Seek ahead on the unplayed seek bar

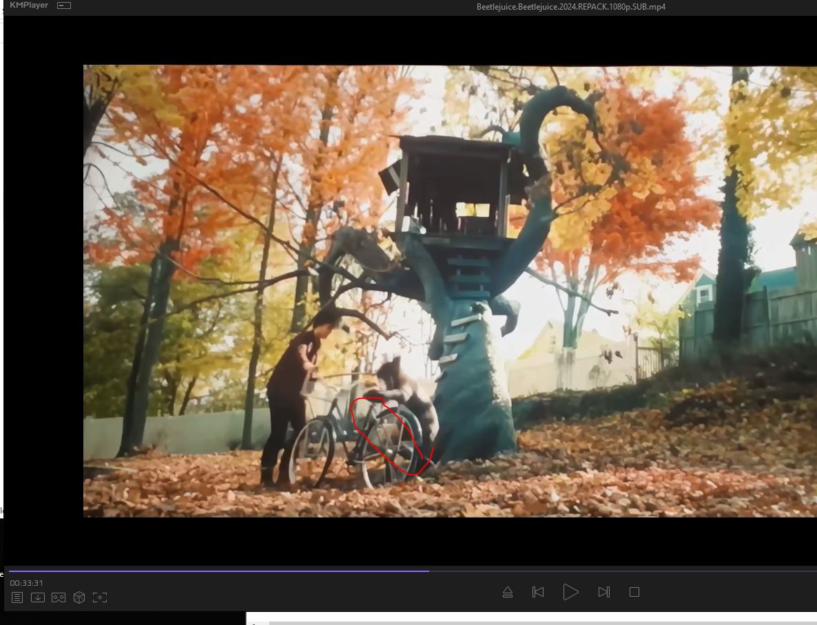click(620, 571)
